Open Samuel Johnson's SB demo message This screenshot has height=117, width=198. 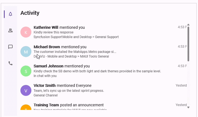click(97, 71)
